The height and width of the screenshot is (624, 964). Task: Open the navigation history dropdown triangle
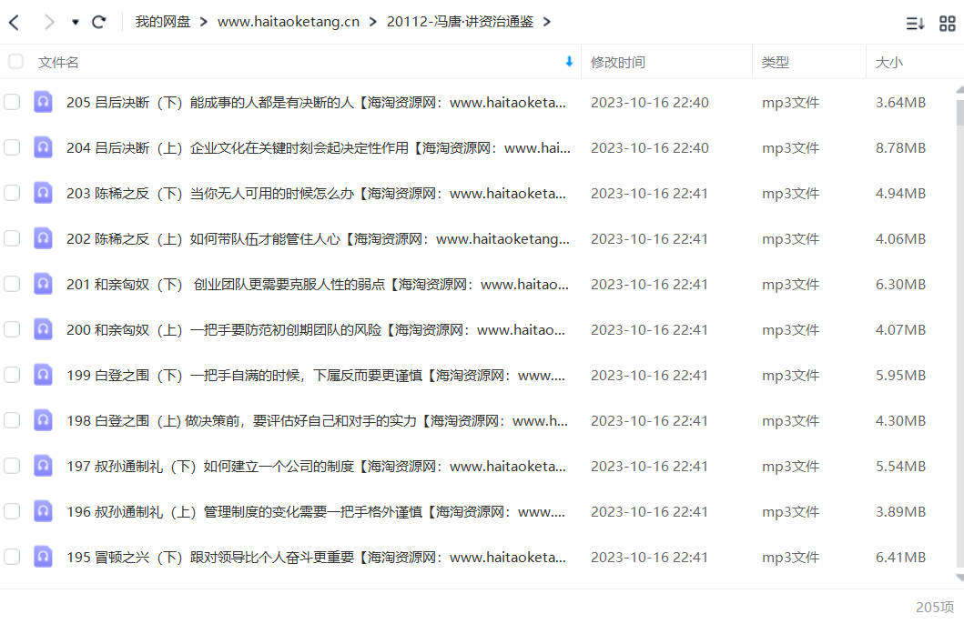[x=75, y=23]
